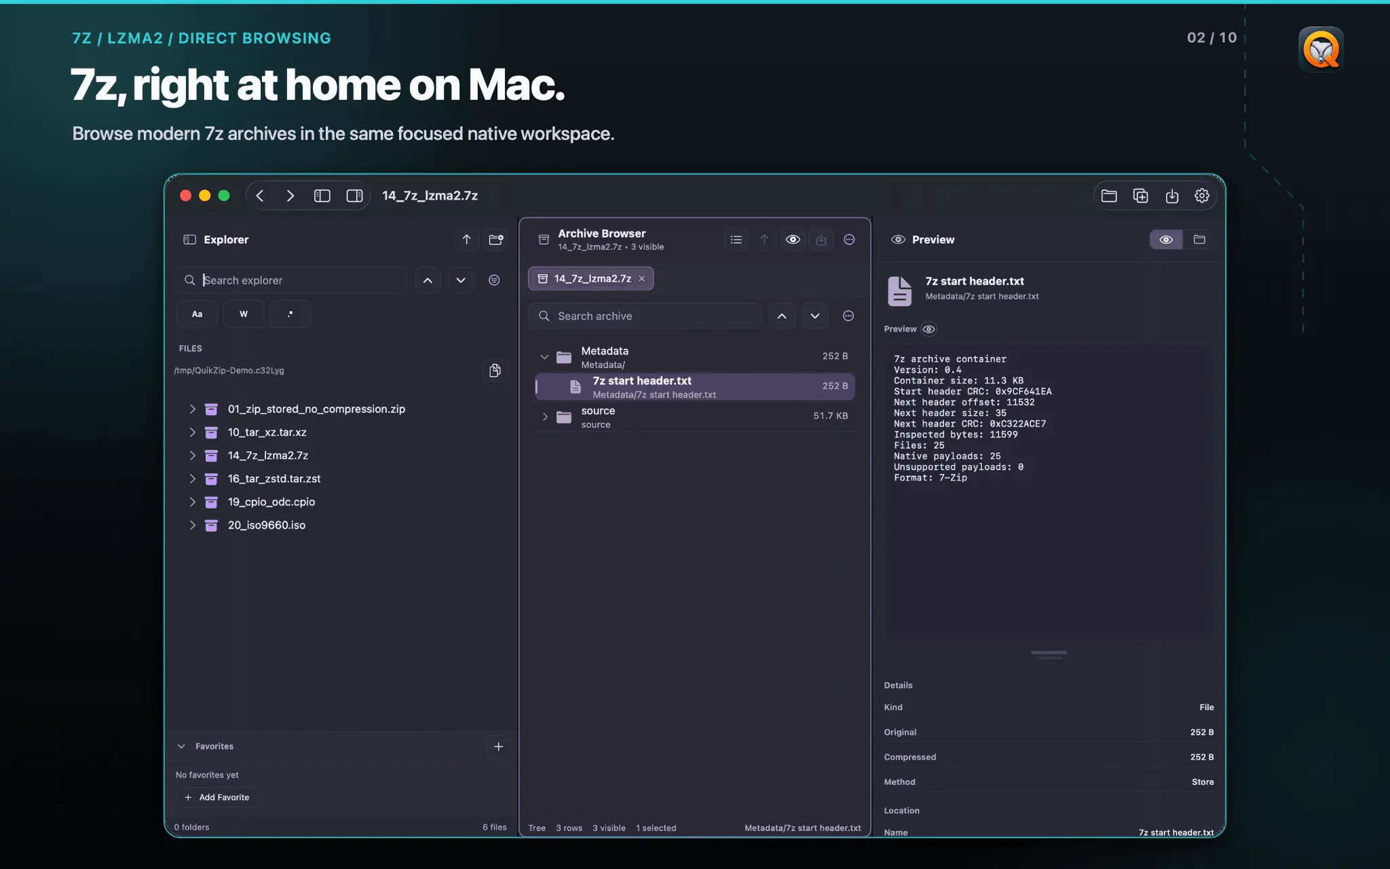Toggle whole-word W search option

244,314
